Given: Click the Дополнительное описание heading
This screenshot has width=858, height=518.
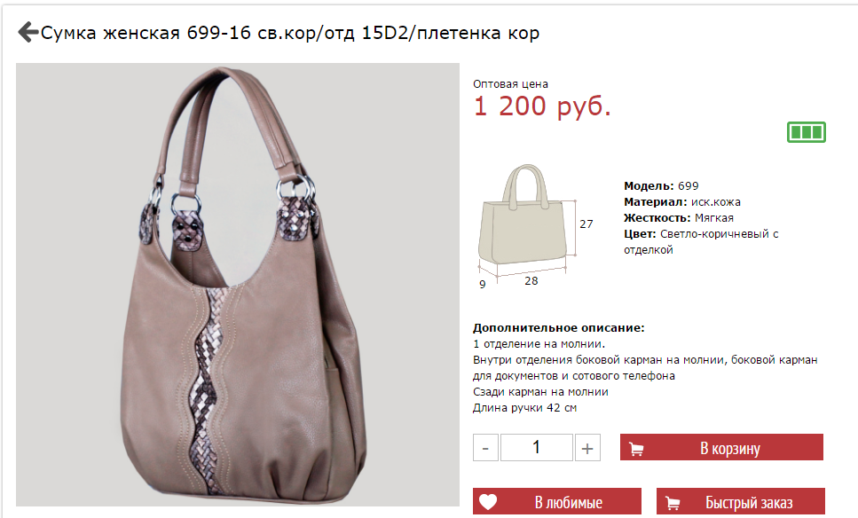Looking at the screenshot, I should tap(559, 328).
